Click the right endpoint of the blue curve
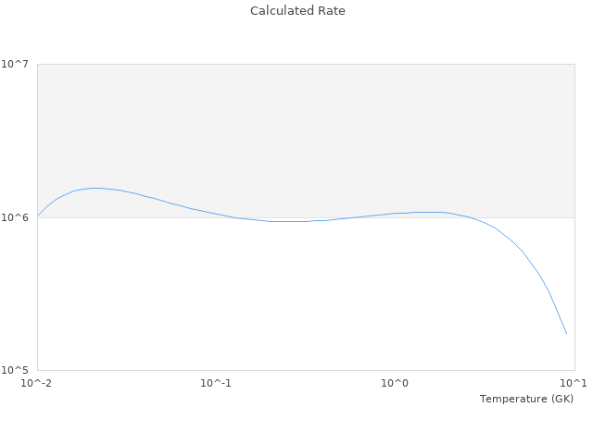The image size is (593, 444). (566, 334)
